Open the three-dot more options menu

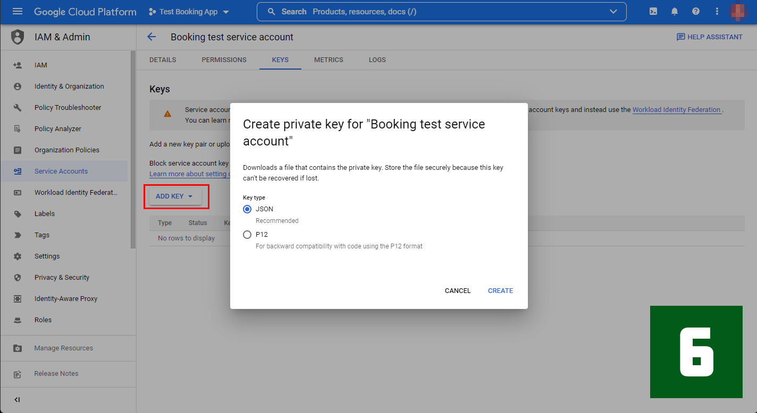click(717, 12)
